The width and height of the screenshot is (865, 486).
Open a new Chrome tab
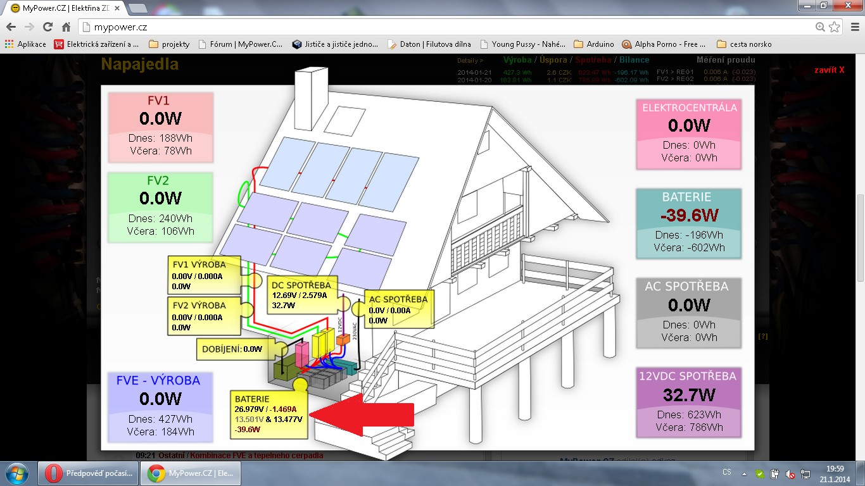[138, 8]
